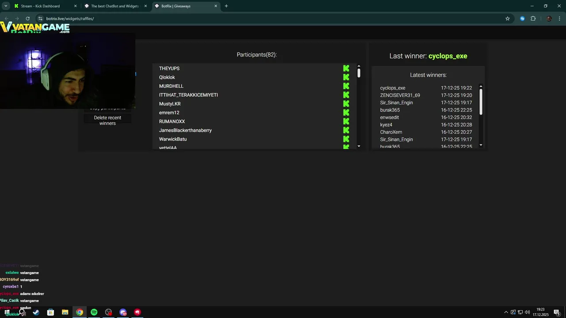The image size is (566, 318).
Task: Click Kick icon for JamesBlackerthanaberry
Action: tap(346, 130)
